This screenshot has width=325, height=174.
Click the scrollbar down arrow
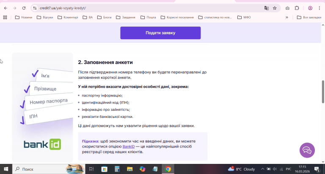coord(323,162)
